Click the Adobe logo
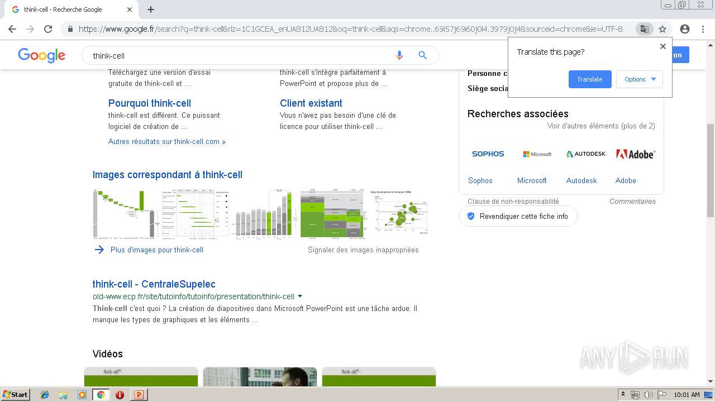The image size is (715, 402). tap(636, 154)
